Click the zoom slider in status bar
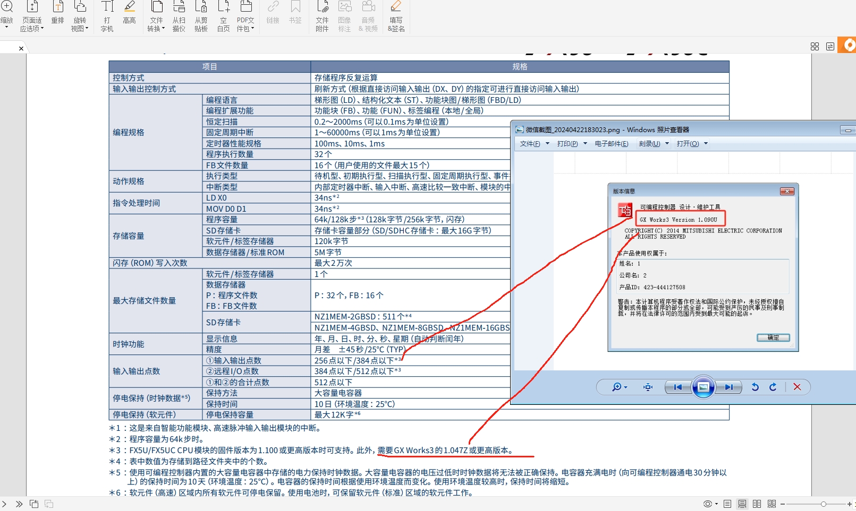The height and width of the screenshot is (511, 856). pos(823,504)
